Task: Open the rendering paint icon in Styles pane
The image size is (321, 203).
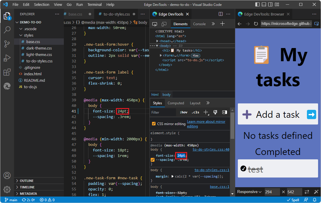Action: tap(215, 112)
